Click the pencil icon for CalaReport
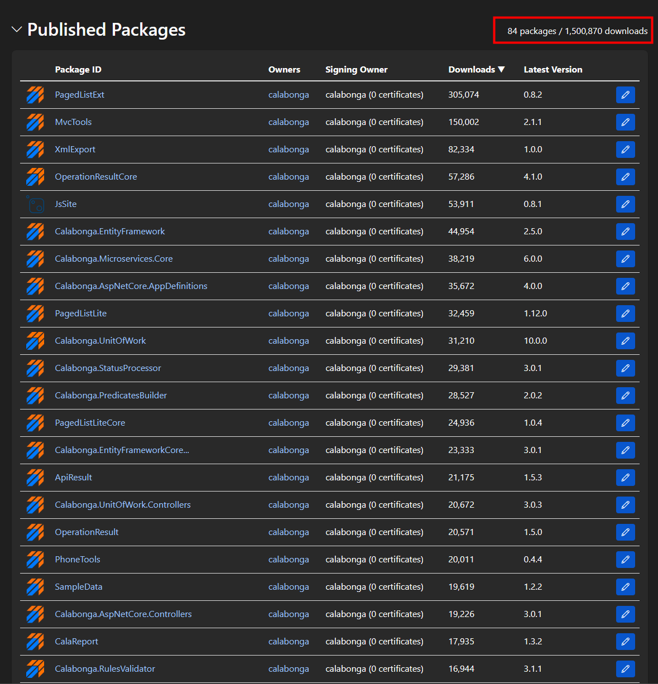The width and height of the screenshot is (658, 684). pyautogui.click(x=625, y=642)
